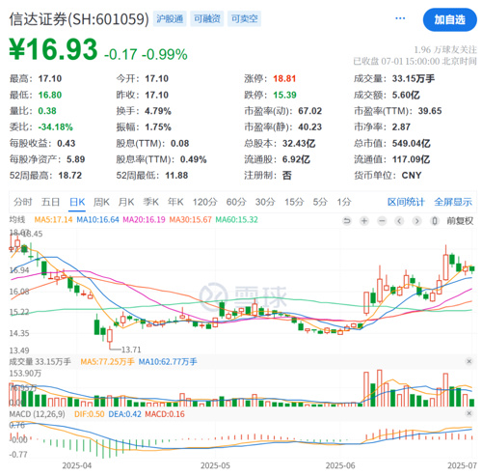
Task: Click the chart crosshair/range toggle icon
Action: click(435, 221)
